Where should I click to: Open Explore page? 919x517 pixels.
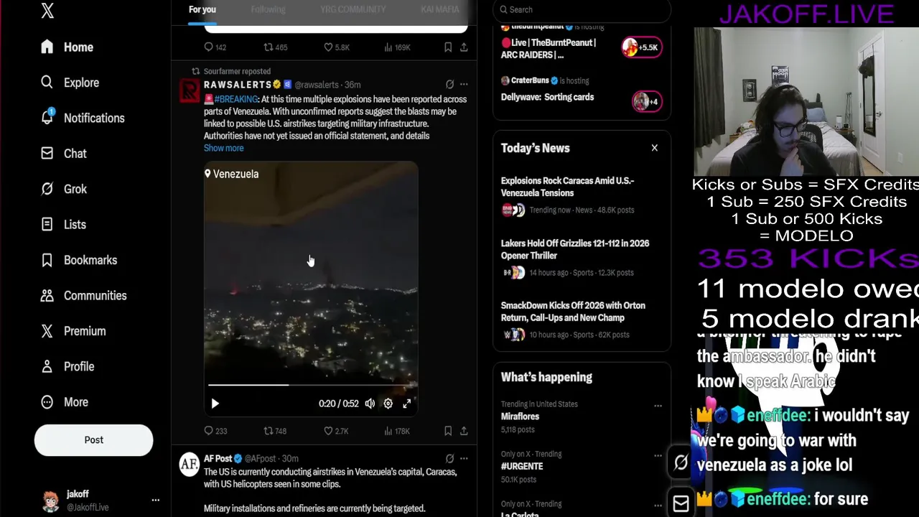(70, 83)
